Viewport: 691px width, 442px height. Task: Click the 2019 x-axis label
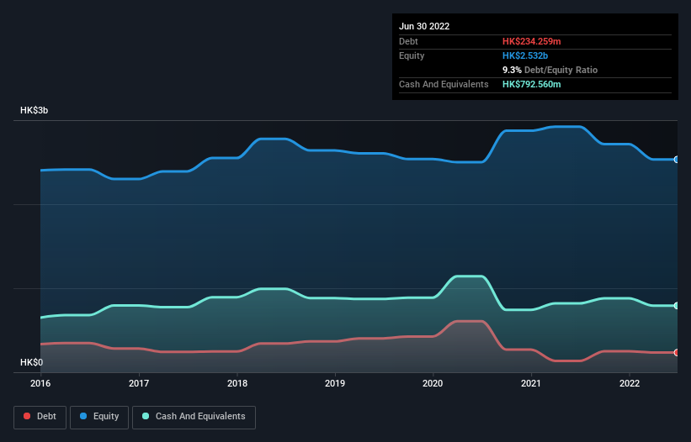(335, 383)
